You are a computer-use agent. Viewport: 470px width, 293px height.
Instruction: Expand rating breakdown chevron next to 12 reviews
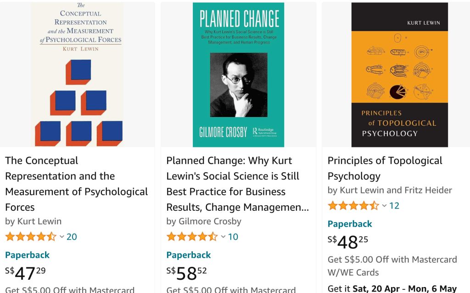click(384, 206)
